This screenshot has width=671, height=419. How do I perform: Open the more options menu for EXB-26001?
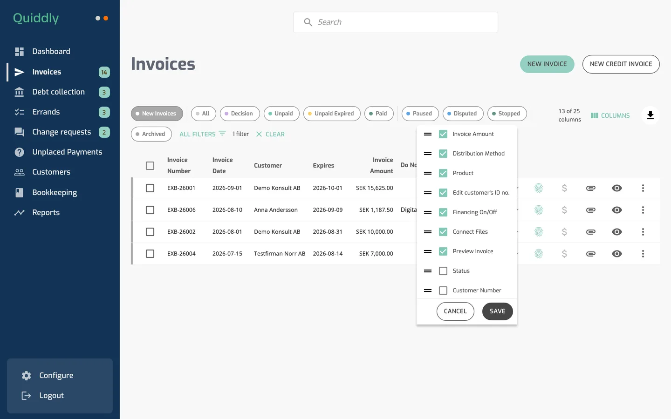(x=643, y=188)
